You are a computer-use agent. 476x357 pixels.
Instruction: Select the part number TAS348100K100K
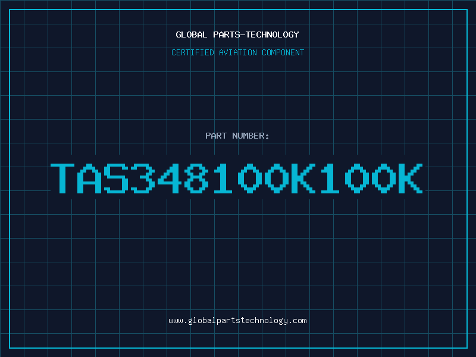[x=236, y=178]
